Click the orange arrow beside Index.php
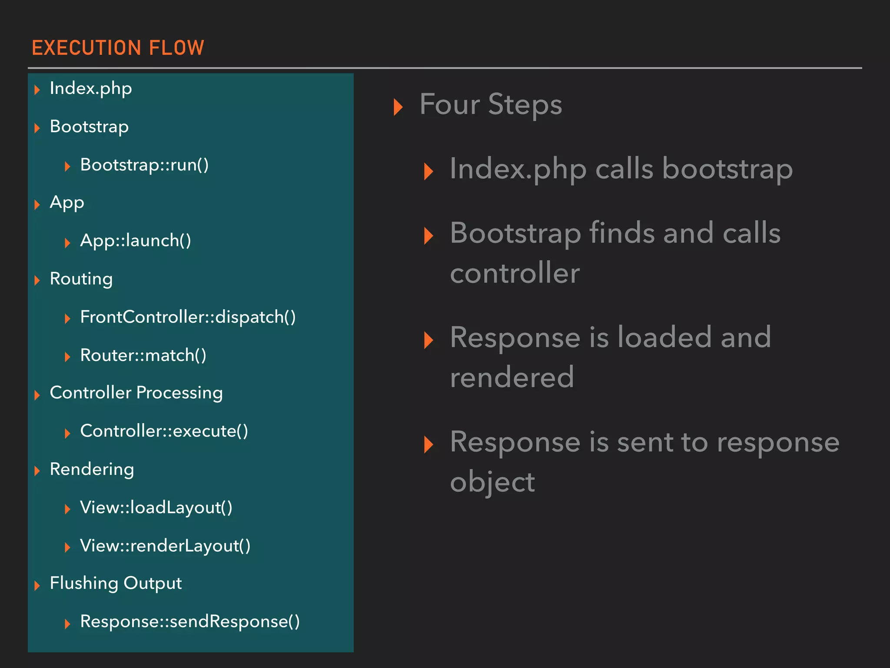Image resolution: width=890 pixels, height=668 pixels. [x=37, y=90]
